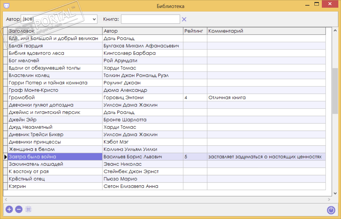Sort by the Рейтинг column header

coord(195,31)
